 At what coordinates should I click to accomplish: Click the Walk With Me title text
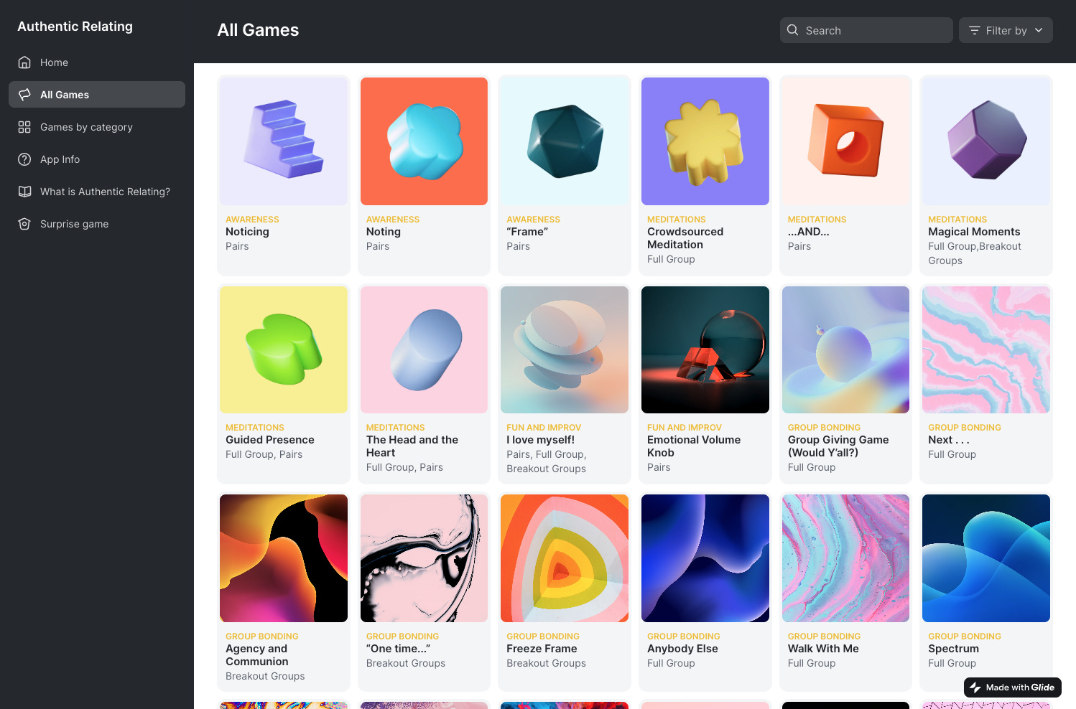pos(823,649)
